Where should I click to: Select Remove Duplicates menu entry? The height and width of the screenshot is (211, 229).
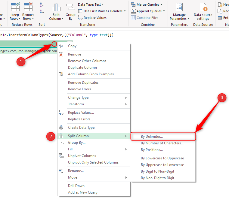(x=94, y=83)
